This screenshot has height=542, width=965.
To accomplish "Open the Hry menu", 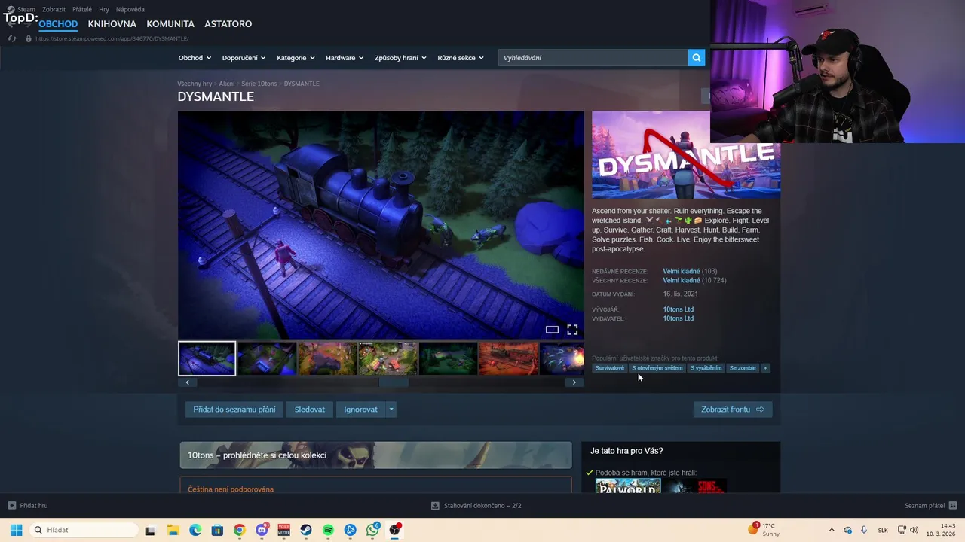I will (x=104, y=10).
